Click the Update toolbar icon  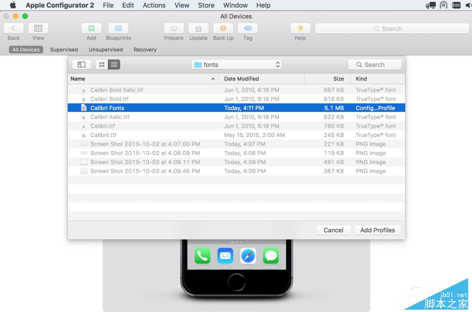pos(198,28)
